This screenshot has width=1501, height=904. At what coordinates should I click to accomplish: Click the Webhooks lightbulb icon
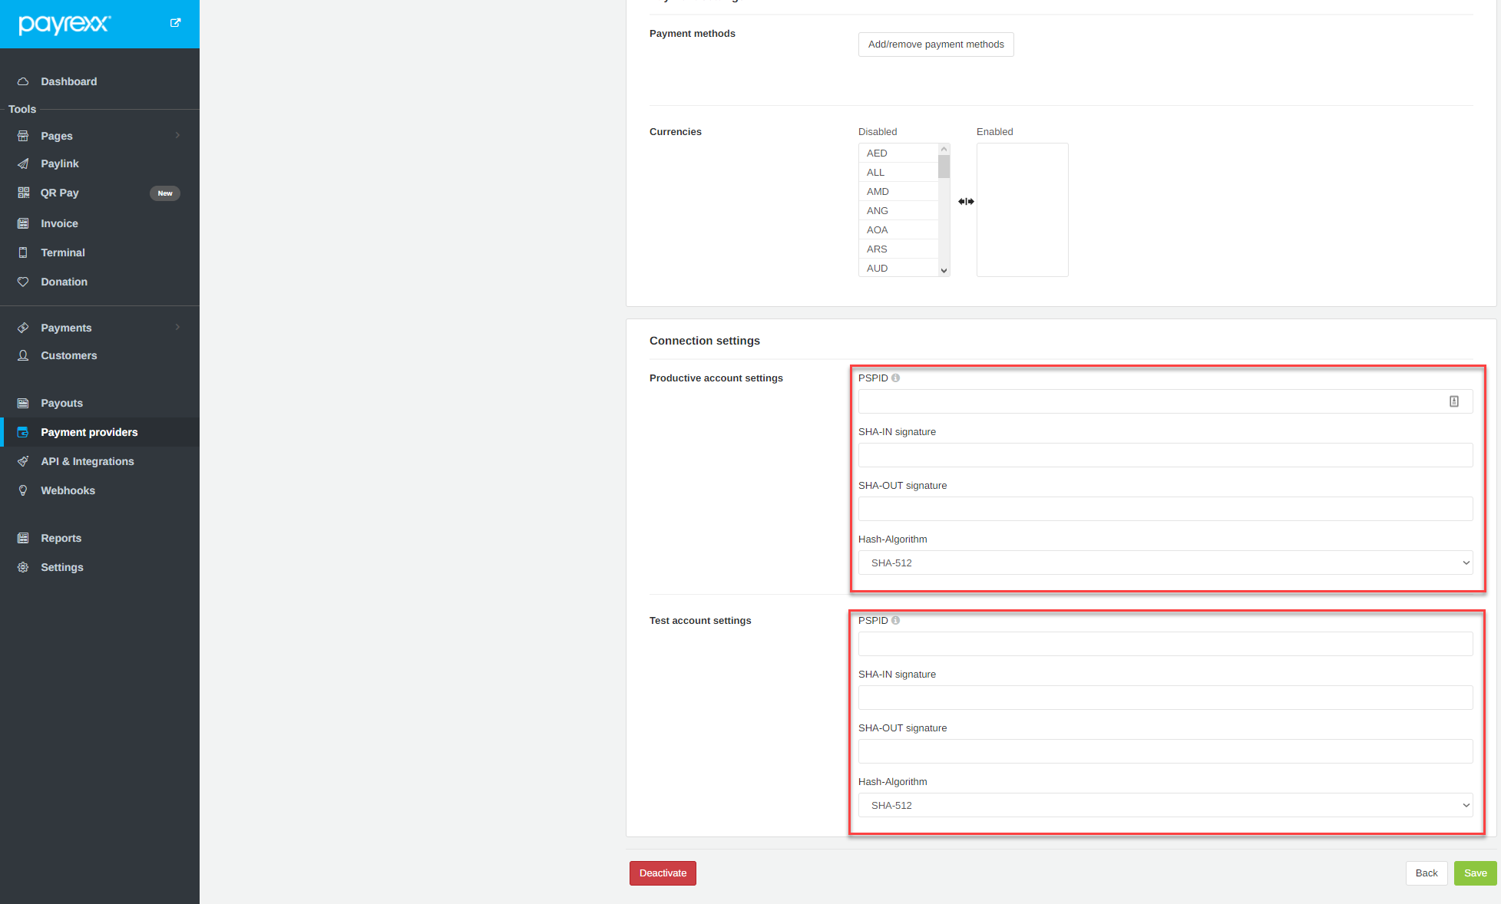click(x=23, y=490)
